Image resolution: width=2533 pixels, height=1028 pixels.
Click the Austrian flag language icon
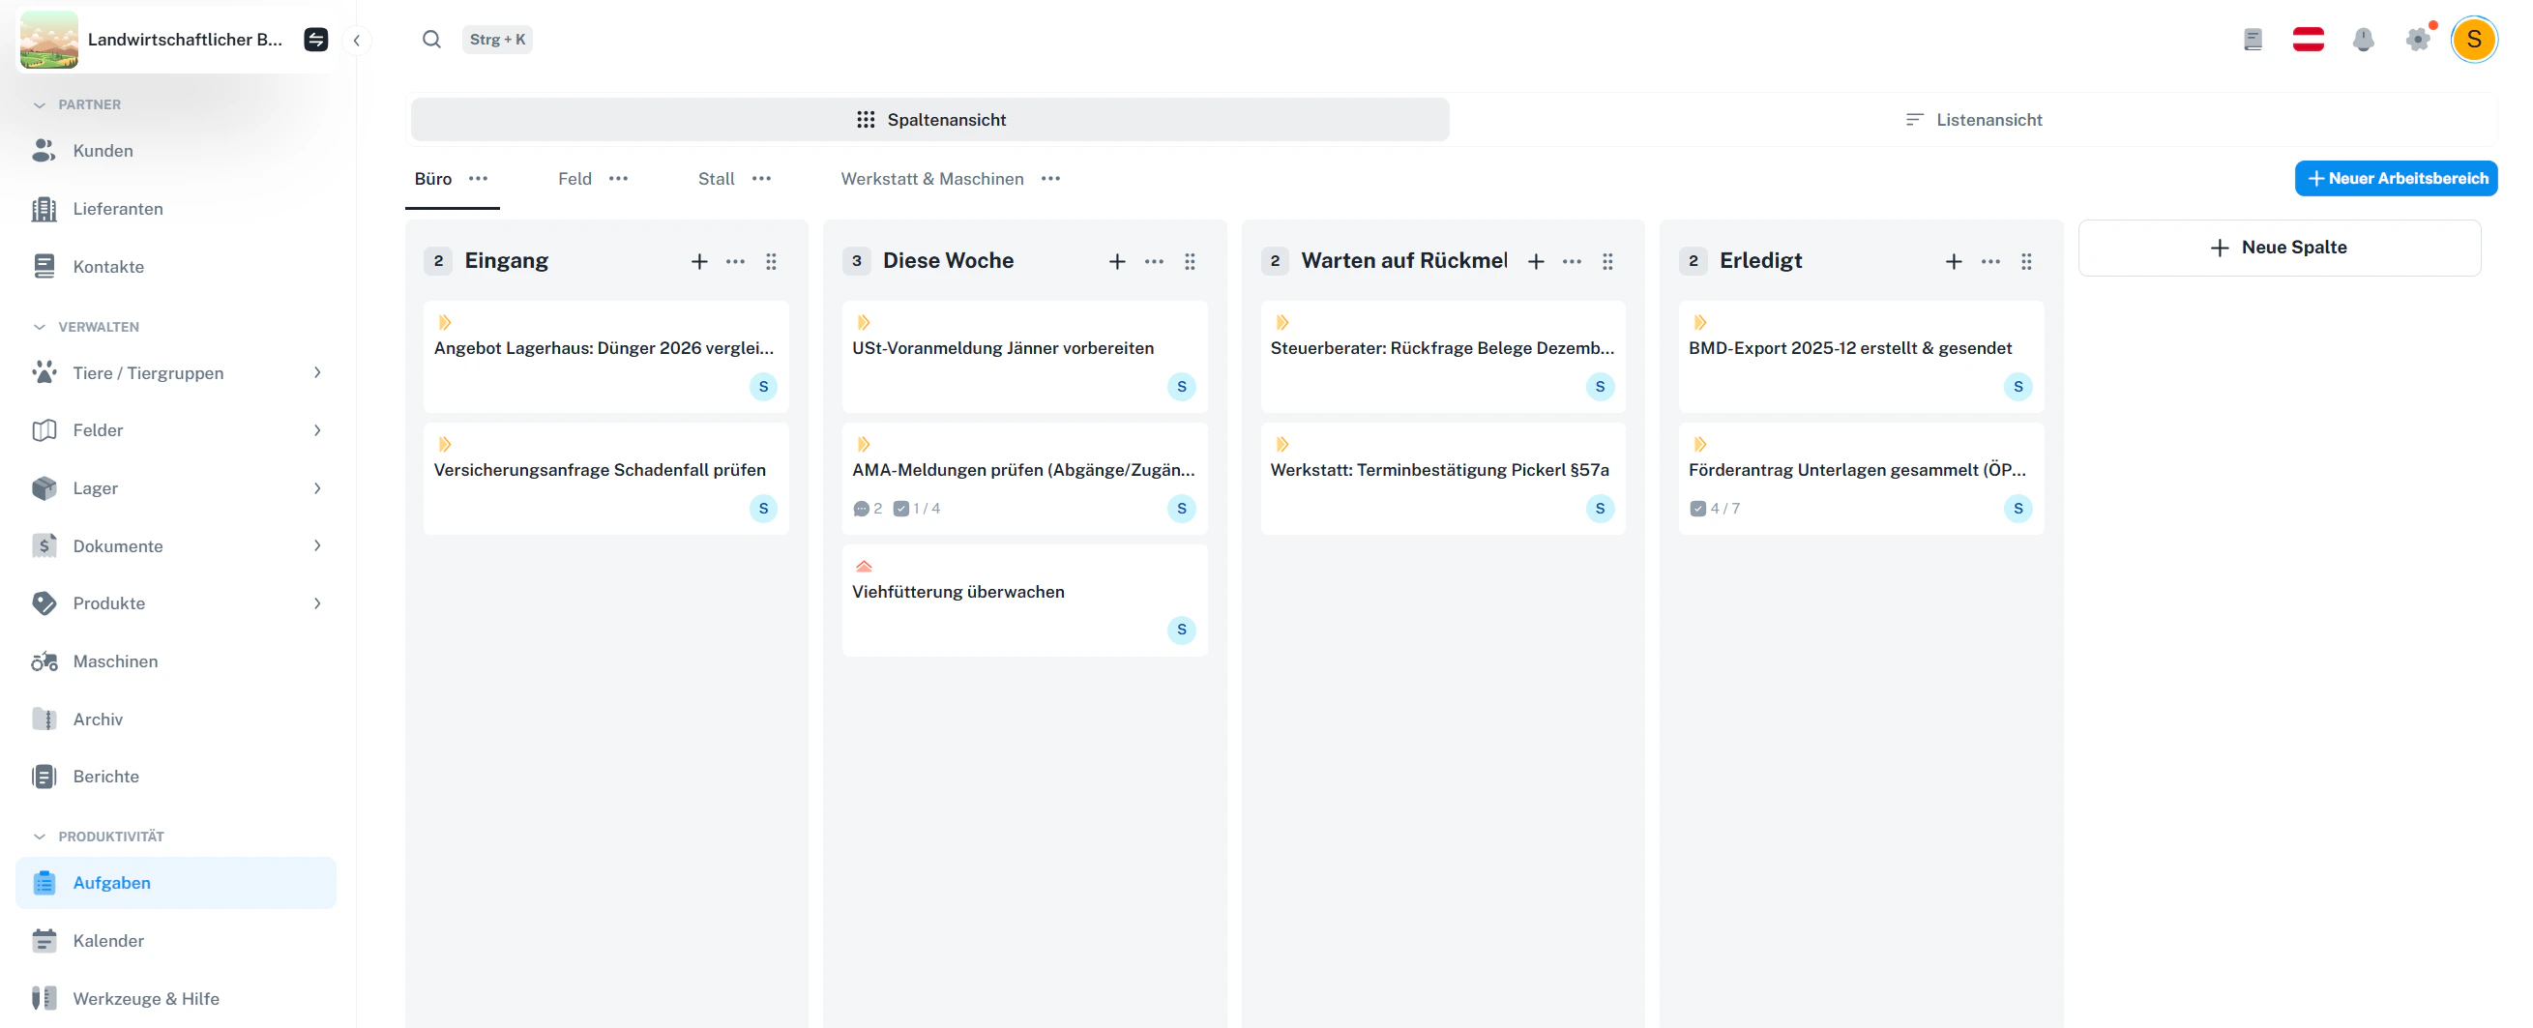tap(2308, 40)
